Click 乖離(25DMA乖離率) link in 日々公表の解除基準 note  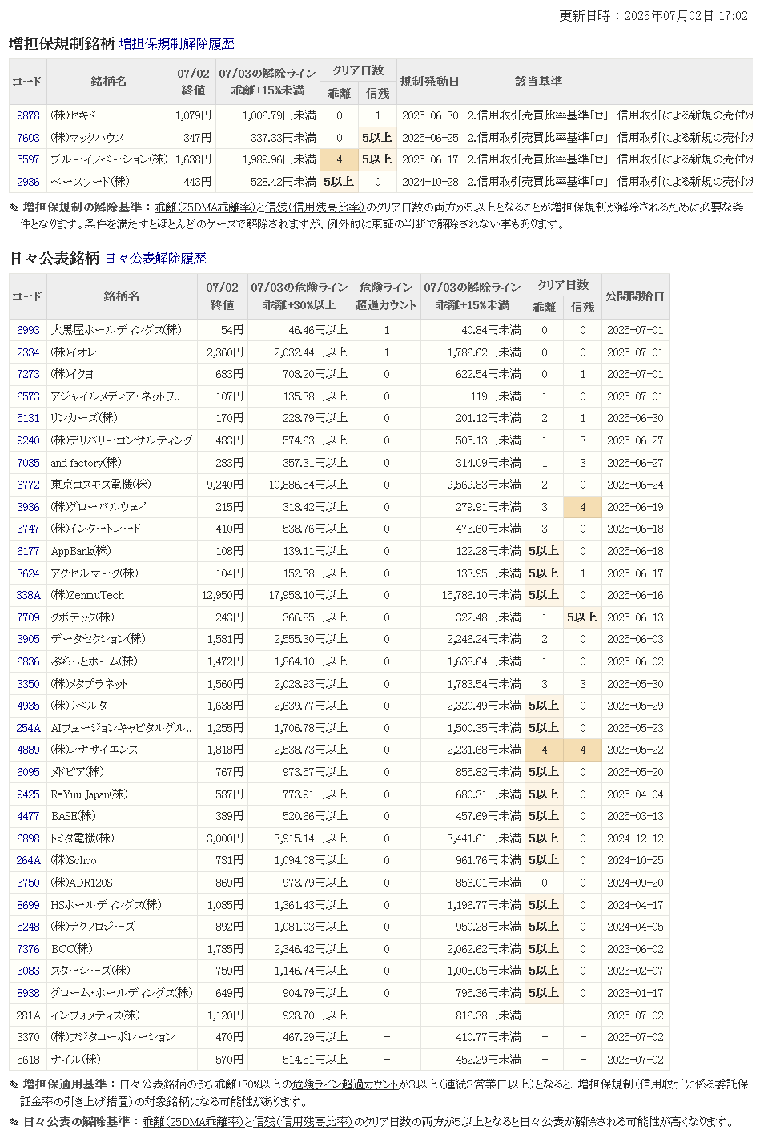tap(193, 1122)
